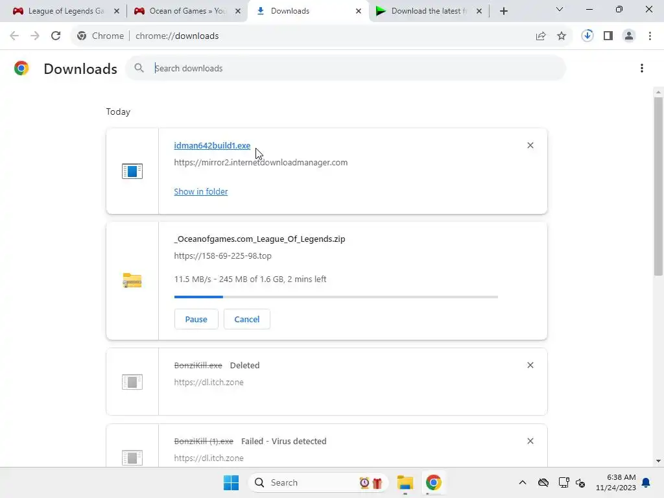Click the zip download progress bar
Image resolution: width=664 pixels, height=498 pixels.
point(336,297)
